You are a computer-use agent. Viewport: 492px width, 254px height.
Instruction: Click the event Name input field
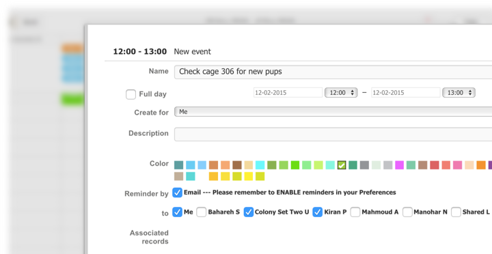click(x=333, y=72)
